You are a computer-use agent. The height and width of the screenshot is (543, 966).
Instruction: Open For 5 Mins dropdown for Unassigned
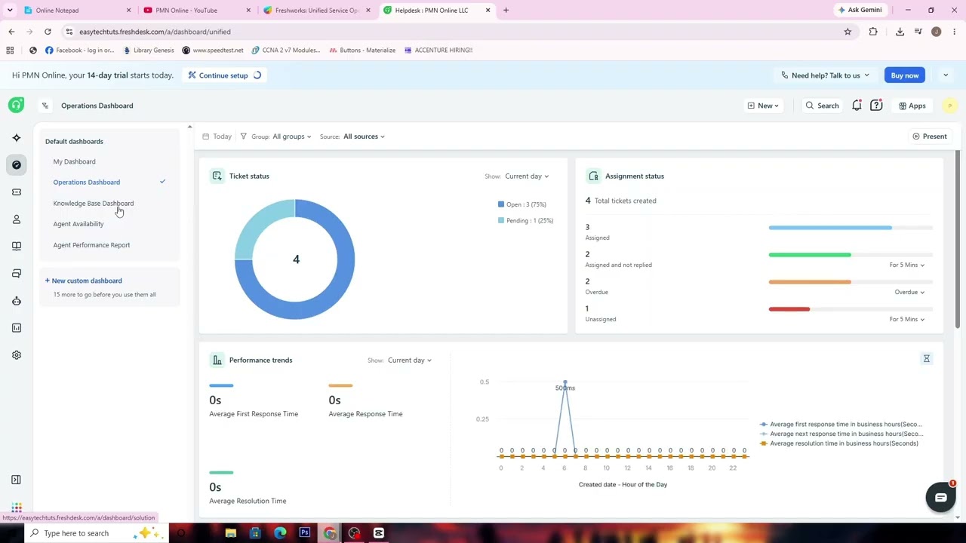pyautogui.click(x=906, y=320)
